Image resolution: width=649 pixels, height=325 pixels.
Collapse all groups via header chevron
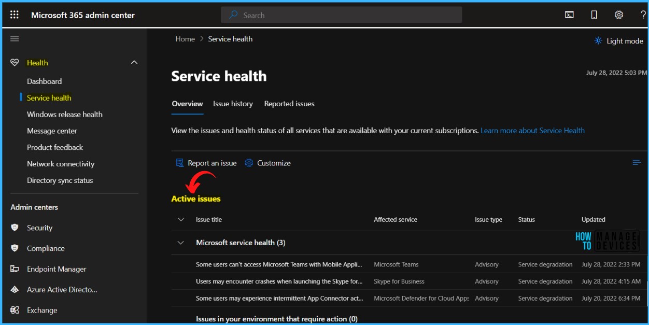point(181,220)
